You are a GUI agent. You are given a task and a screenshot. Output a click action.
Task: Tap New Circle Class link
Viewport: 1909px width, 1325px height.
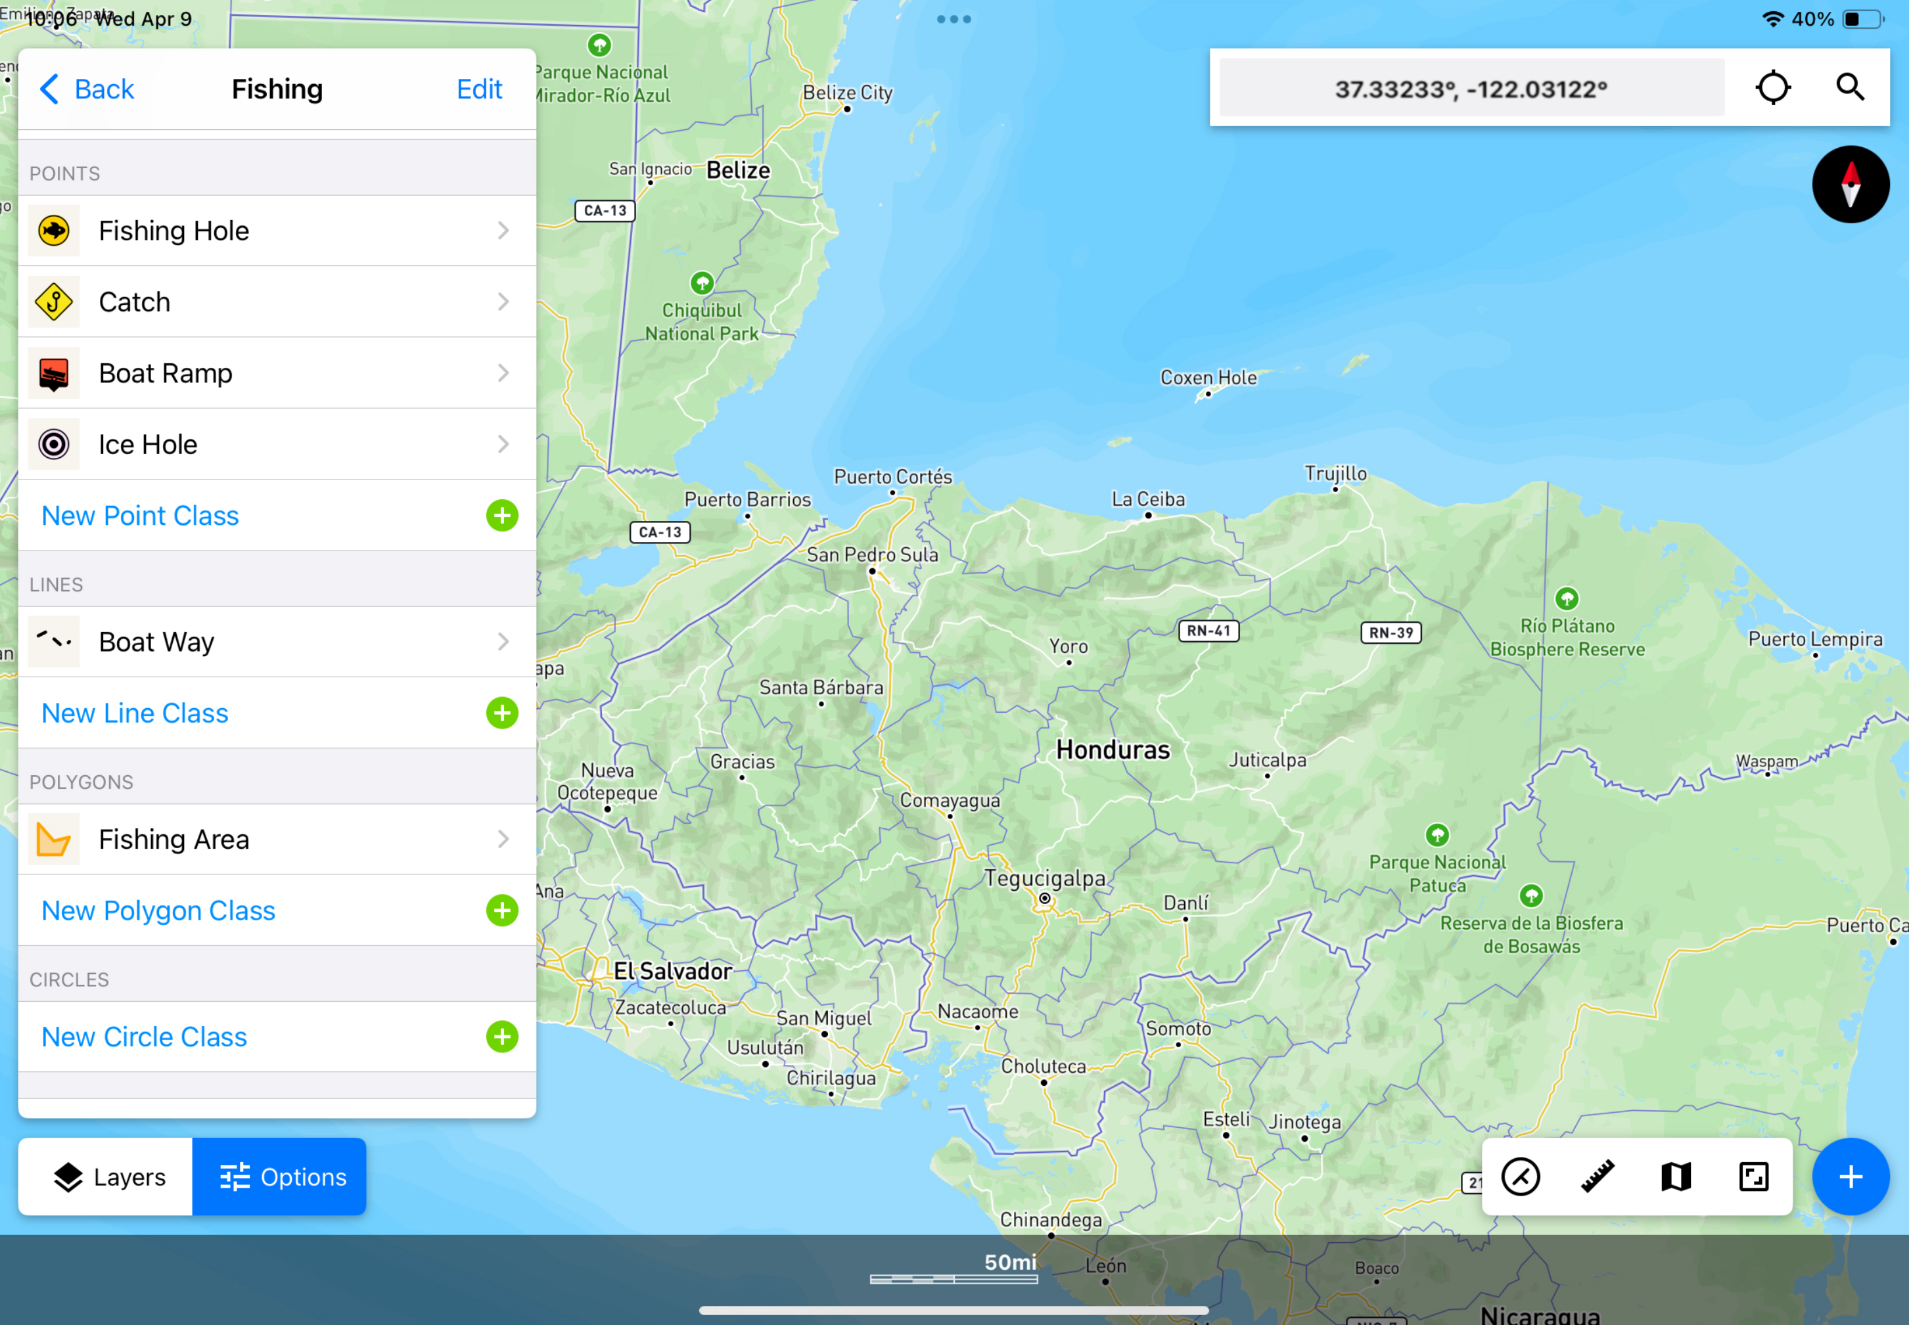(145, 1037)
